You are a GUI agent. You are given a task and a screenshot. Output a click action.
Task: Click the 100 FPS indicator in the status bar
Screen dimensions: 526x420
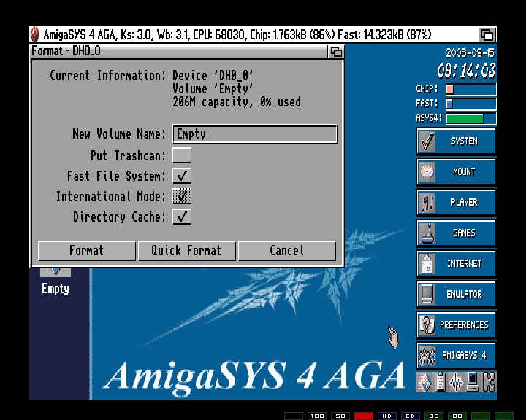tap(317, 416)
